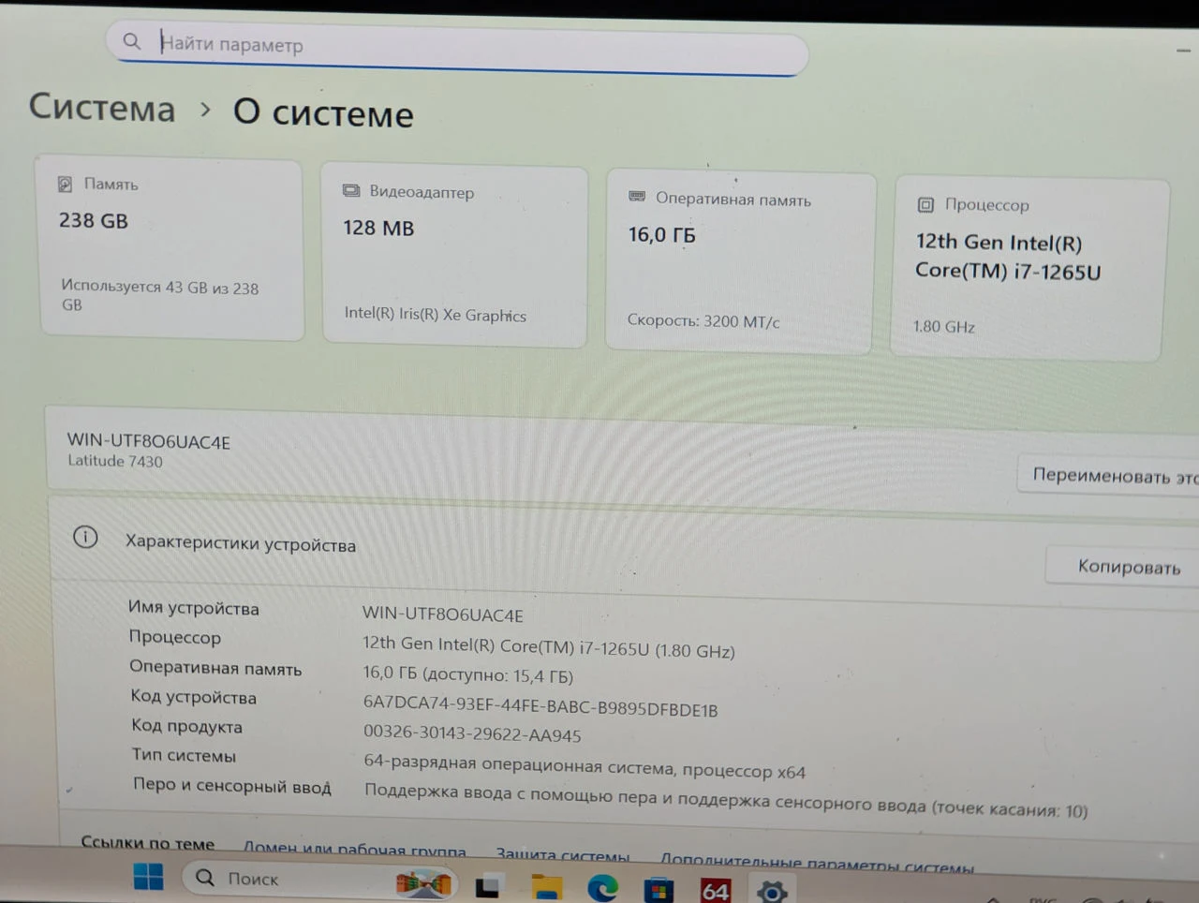Focus the Найти параметр search field
1199x903 pixels.
[458, 49]
